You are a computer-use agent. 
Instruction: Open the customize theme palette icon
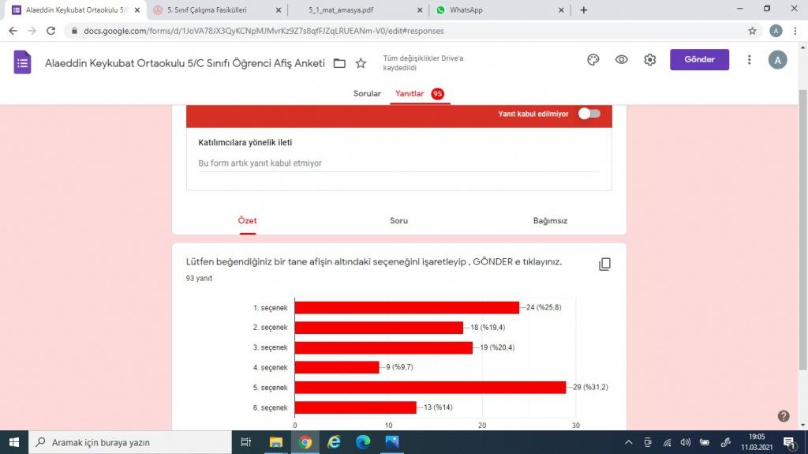[x=593, y=60]
